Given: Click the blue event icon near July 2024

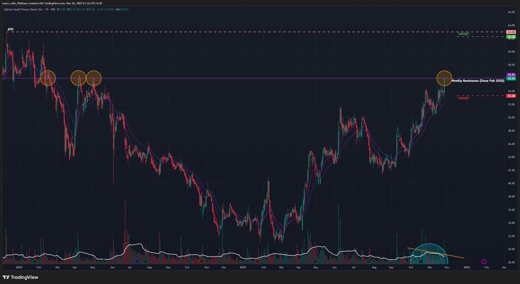Looking at the screenshot, I should coord(137,262).
